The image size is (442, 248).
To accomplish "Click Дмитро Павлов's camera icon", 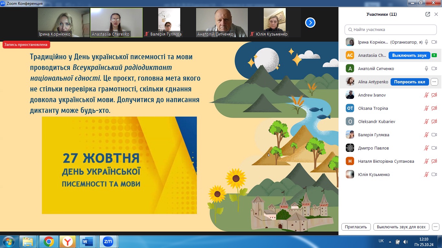I will point(434,148).
